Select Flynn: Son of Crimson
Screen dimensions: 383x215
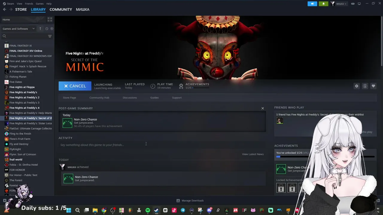(x=23, y=154)
